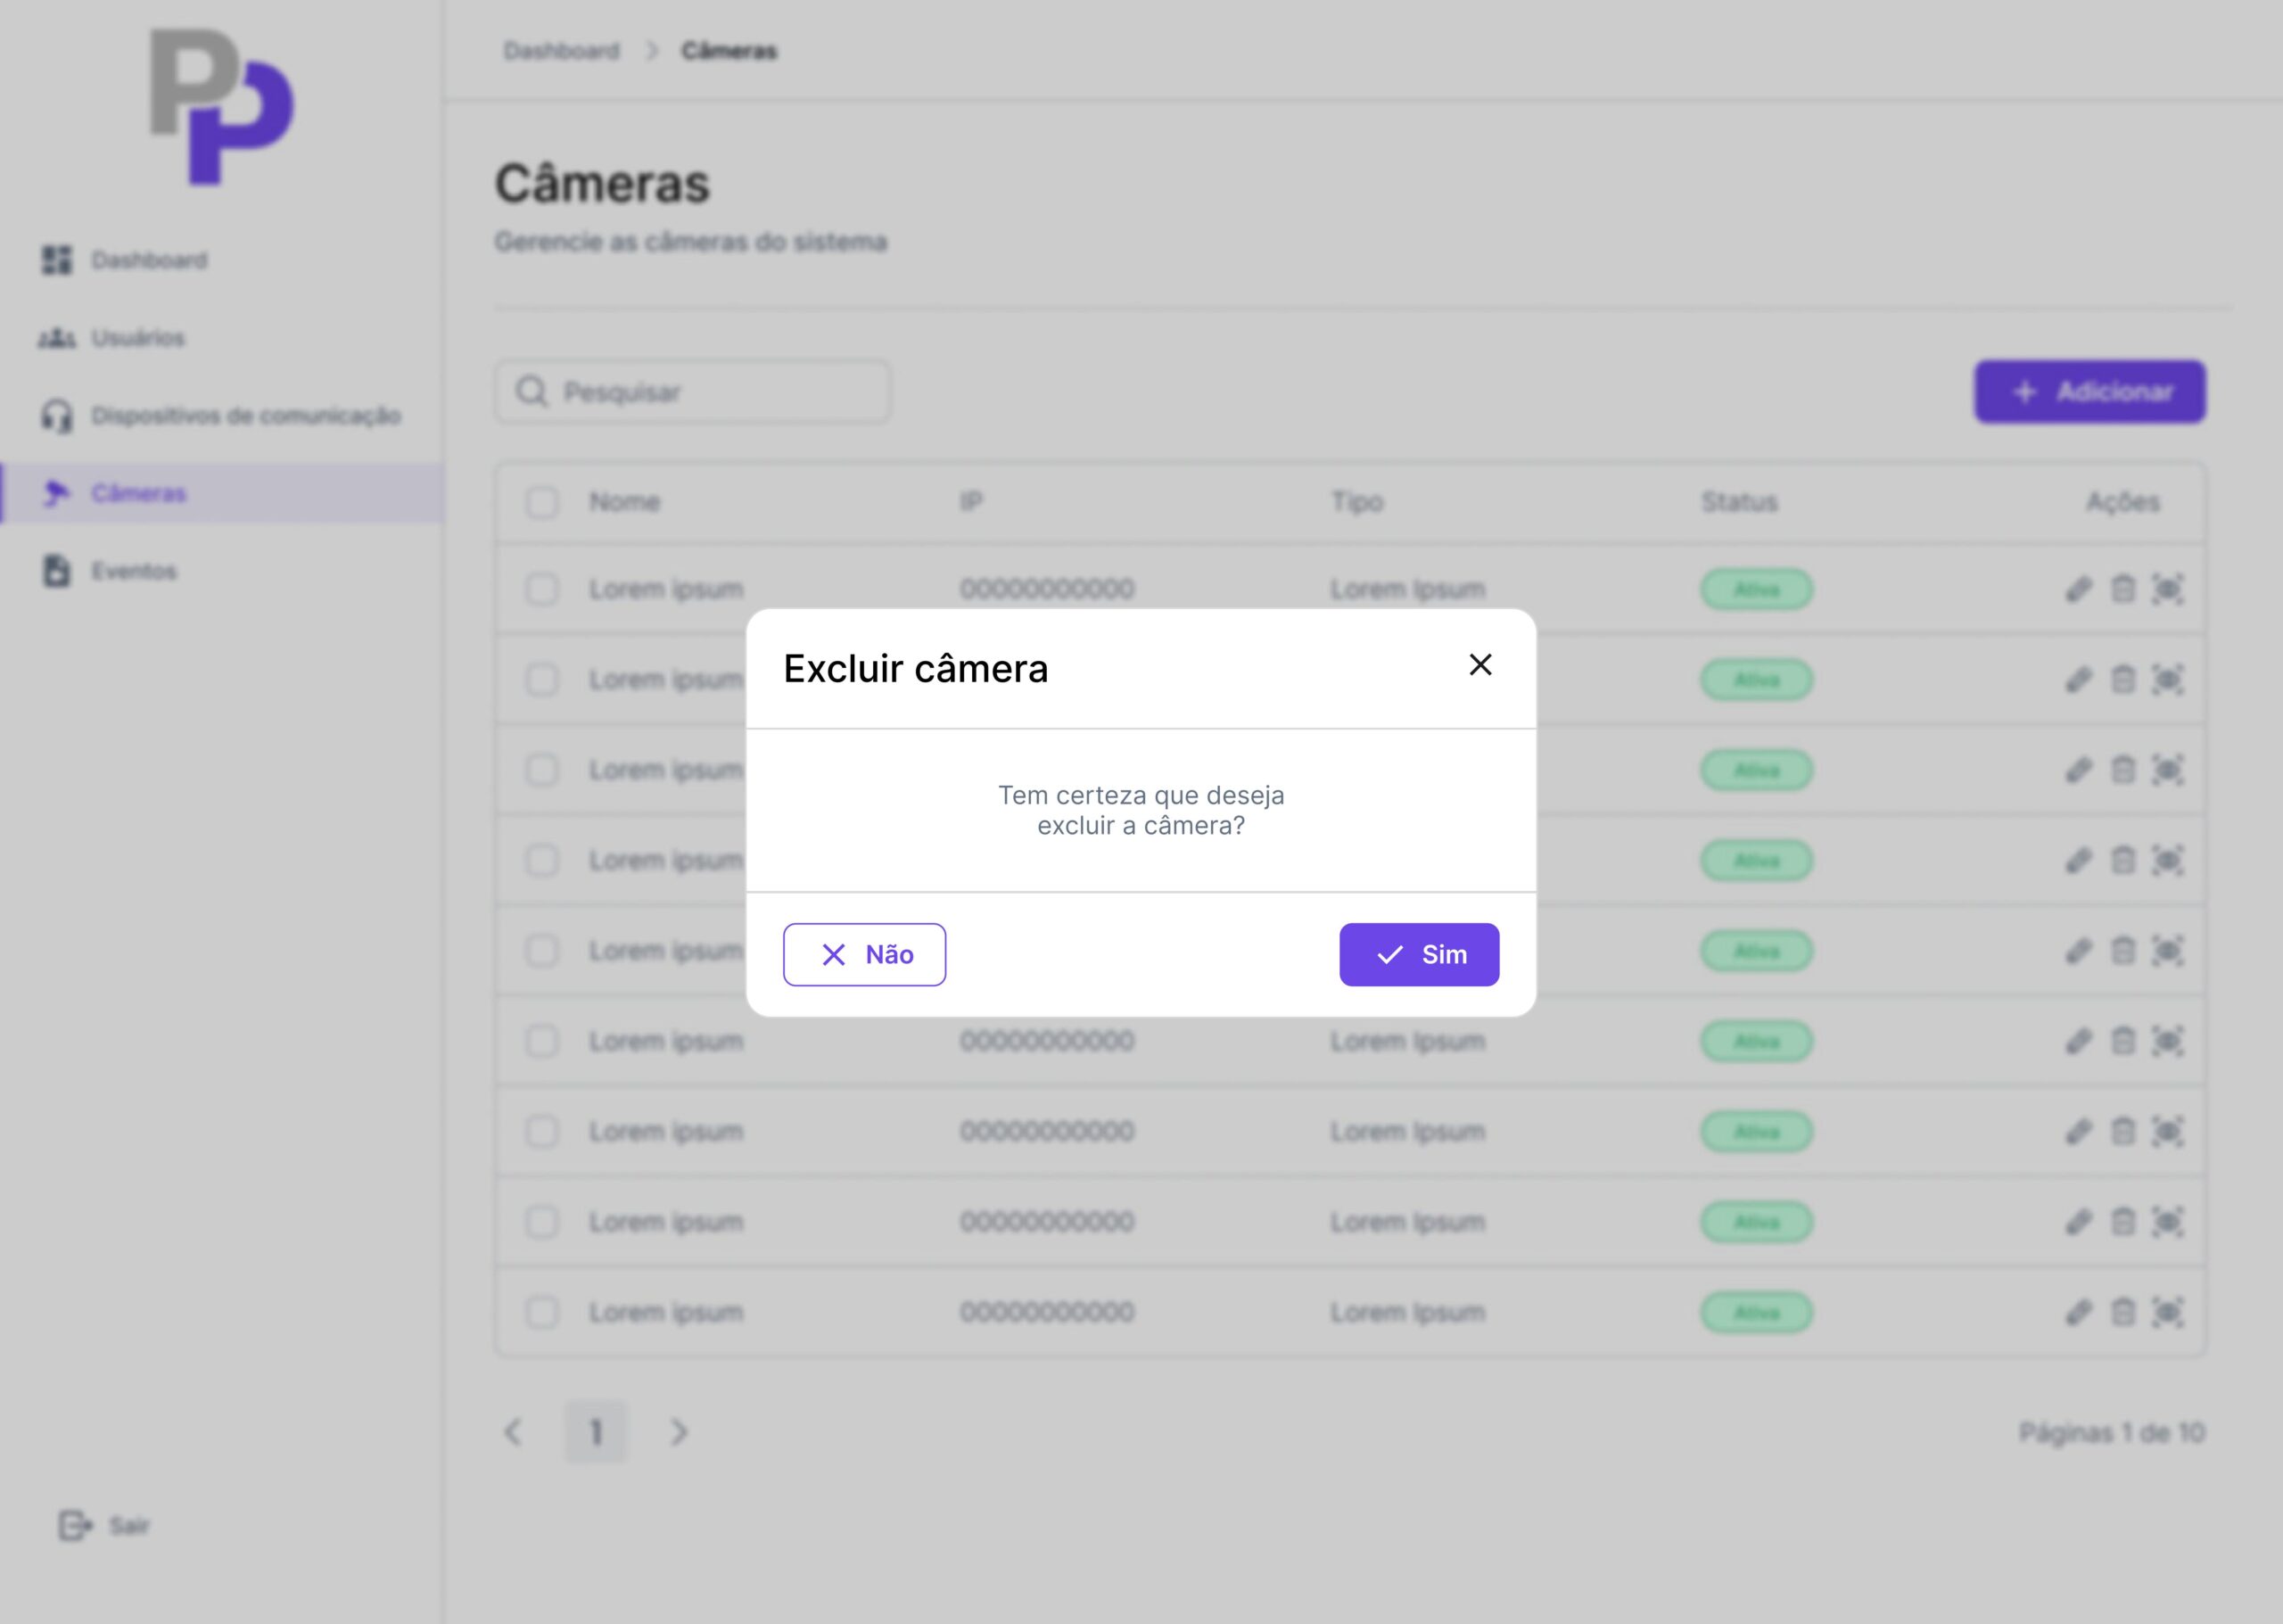The image size is (2283, 1624).
Task: Close the Excluir câmera dialog with X
Action: click(x=1480, y=665)
